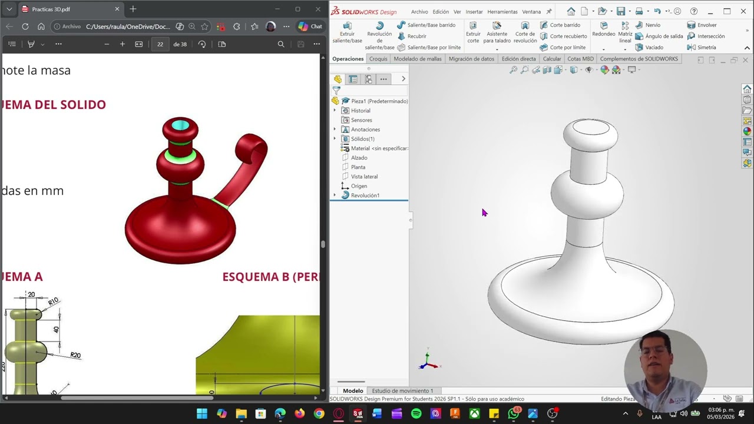Undo last action in SOLIDWORKS
Screen dimensions: 754x424
tap(657, 11)
